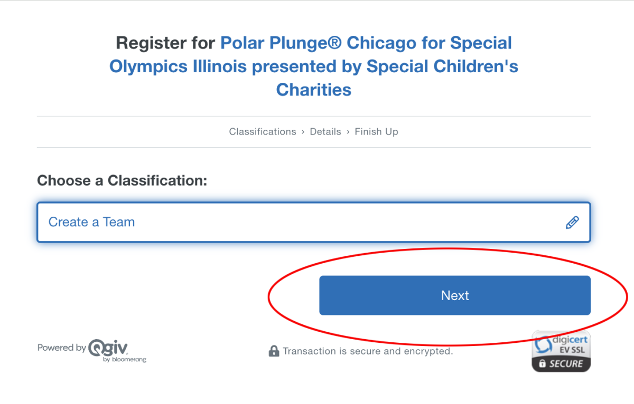Click the "Register for" heading text
Screen dimensions: 634x404
click(165, 43)
